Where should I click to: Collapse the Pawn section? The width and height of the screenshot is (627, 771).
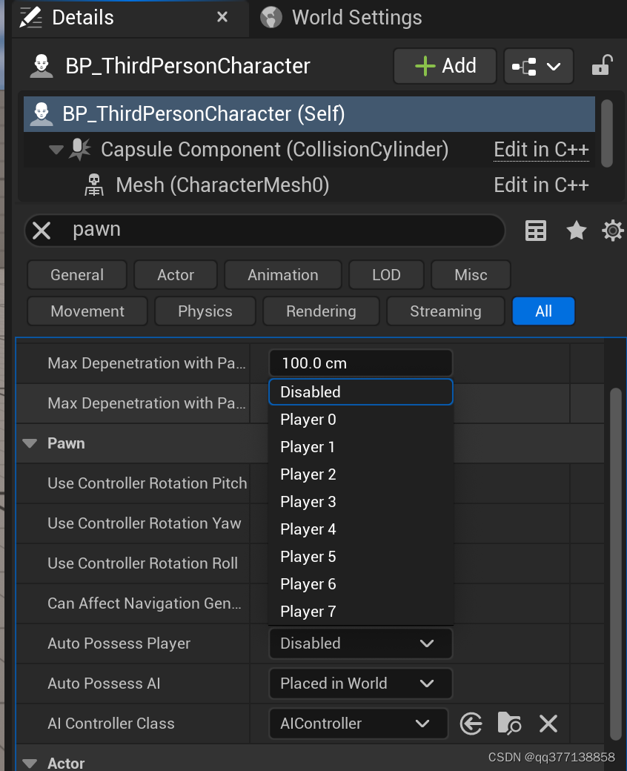tap(30, 443)
